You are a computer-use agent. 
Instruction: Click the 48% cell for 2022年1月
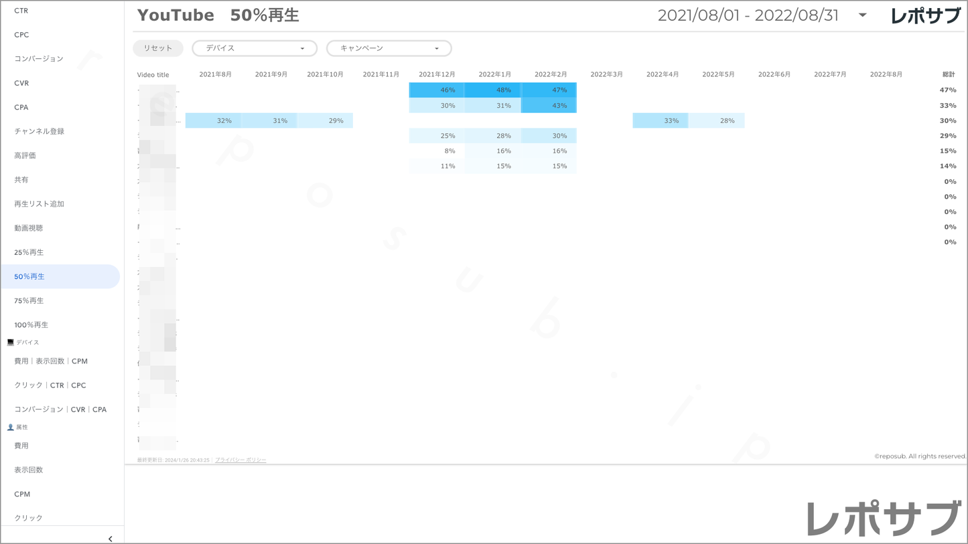tap(493, 90)
